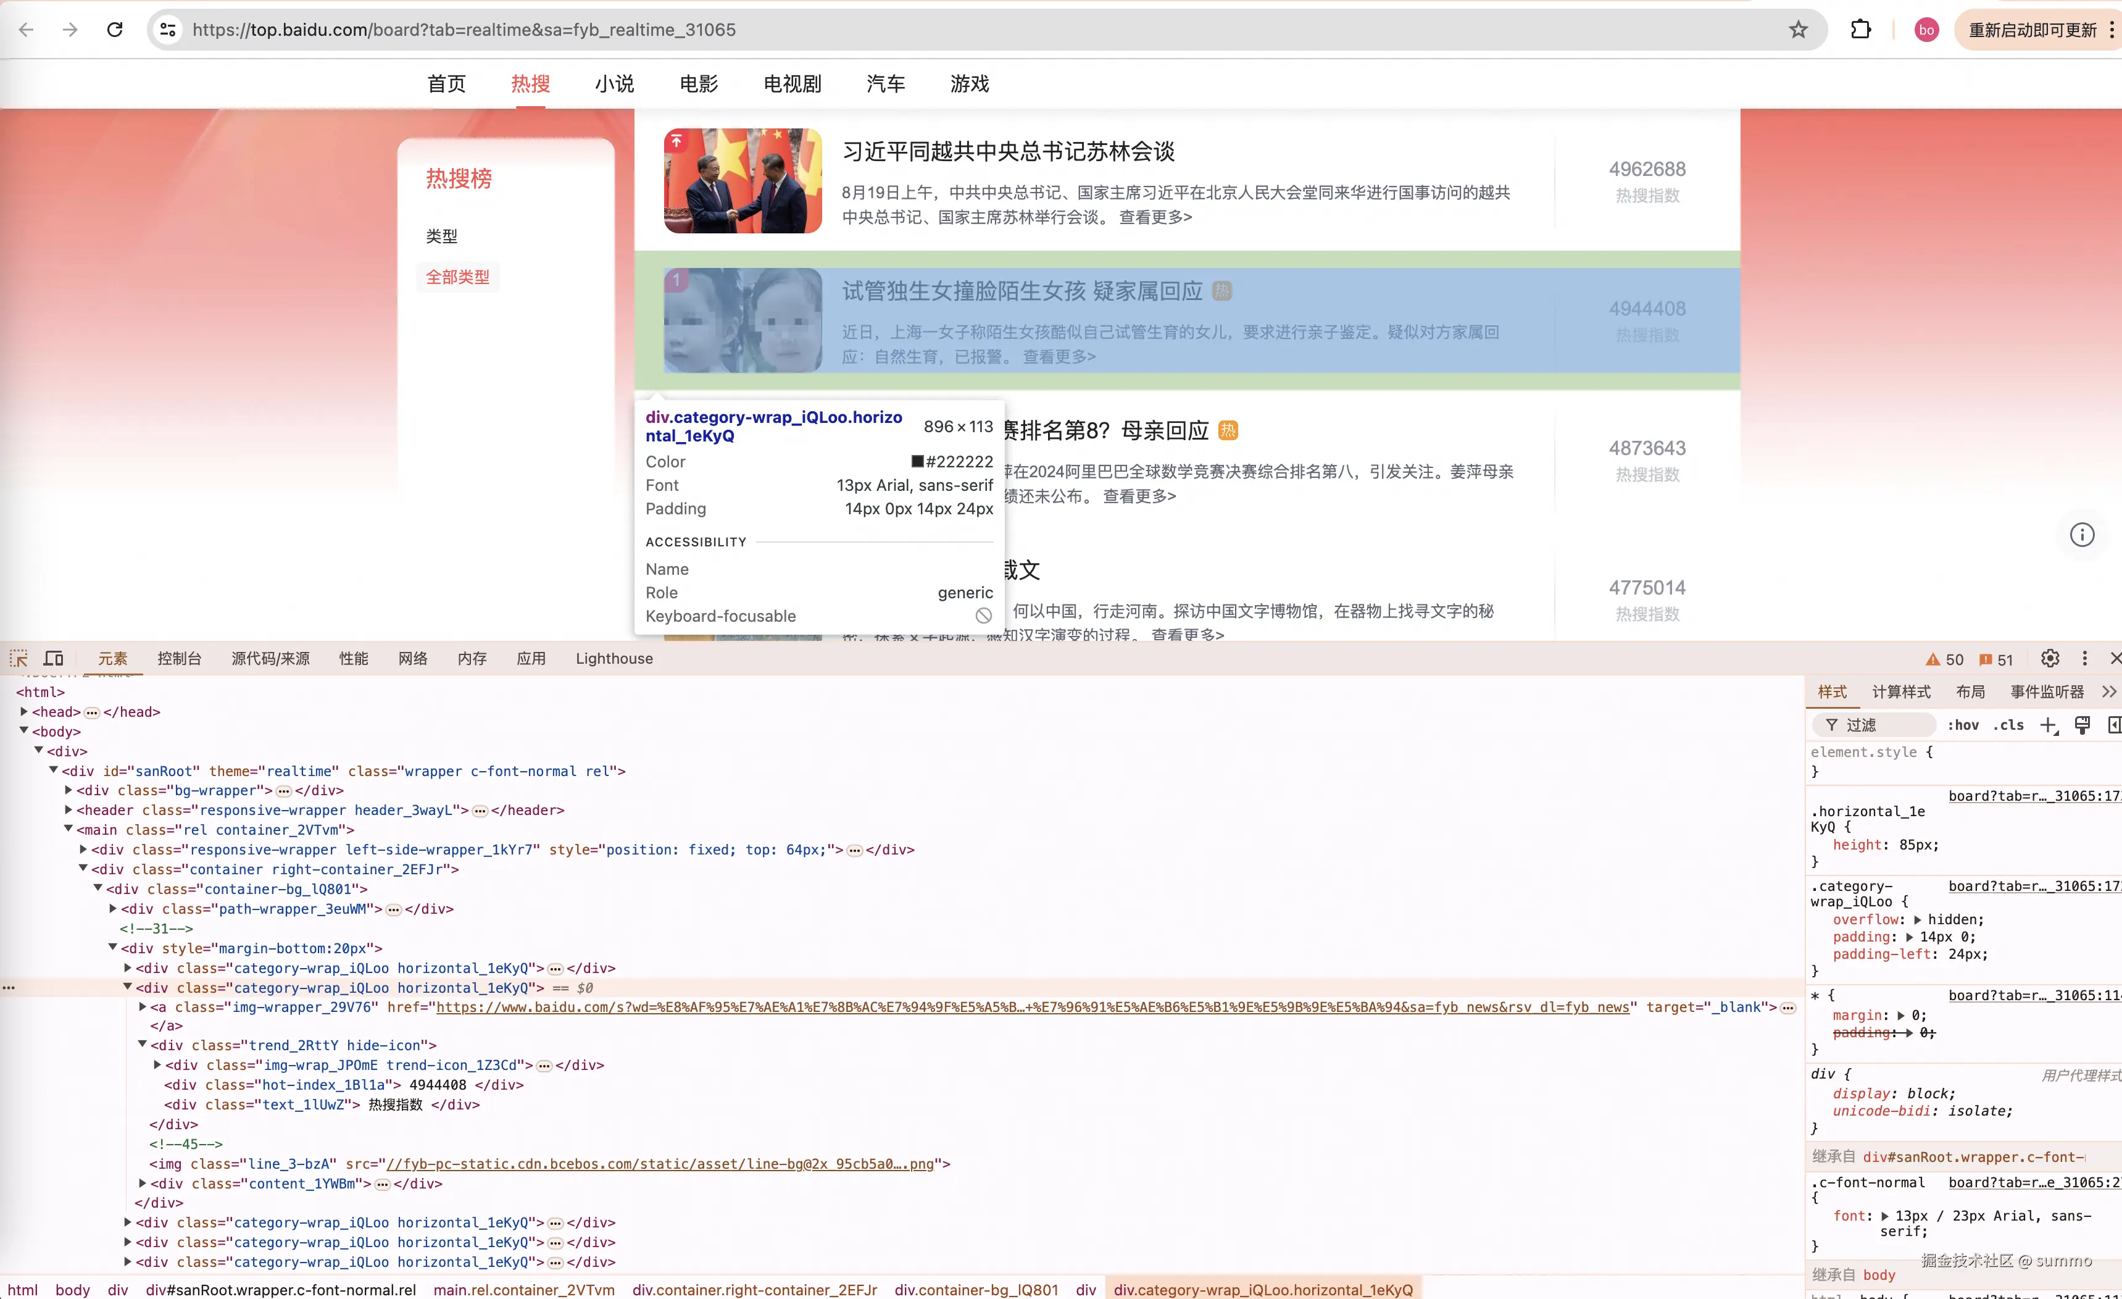Switch to the 控制台 console tab
Image resolution: width=2122 pixels, height=1299 pixels.
(179, 659)
